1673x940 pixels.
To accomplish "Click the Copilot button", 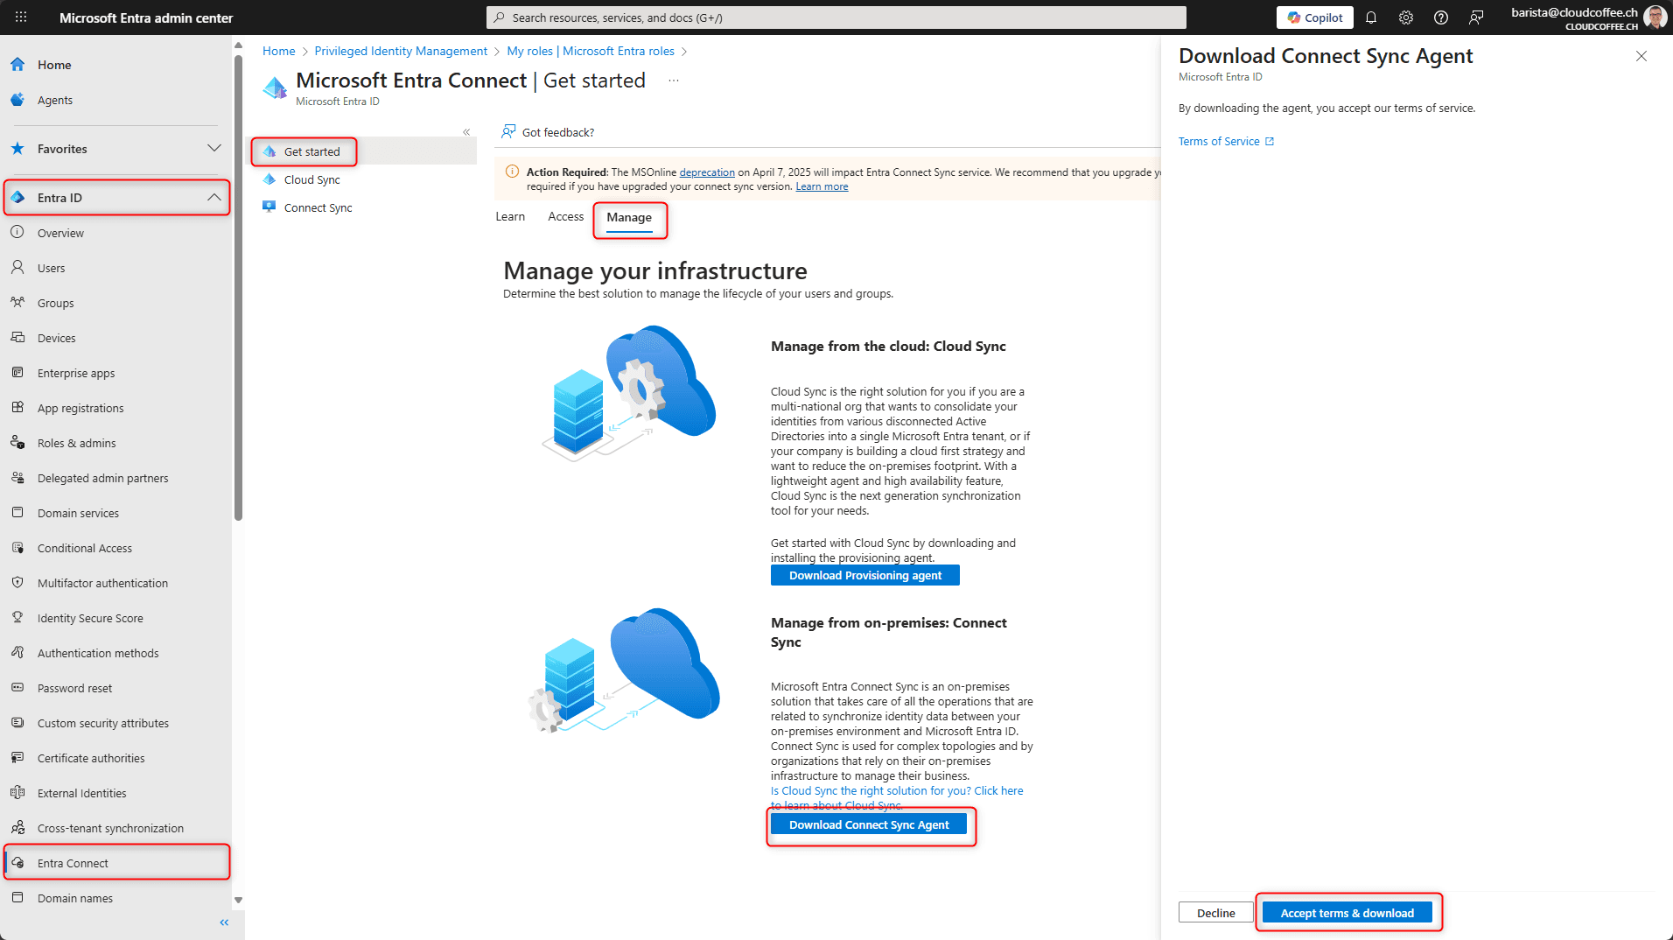I will coord(1314,18).
